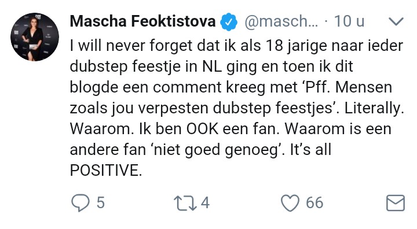Click the @masch... username handle
Image resolution: width=417 pixels, height=229 pixels.
tap(281, 21)
